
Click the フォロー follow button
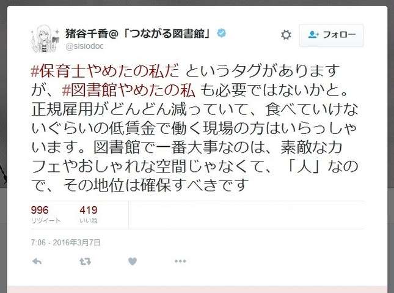331,35
